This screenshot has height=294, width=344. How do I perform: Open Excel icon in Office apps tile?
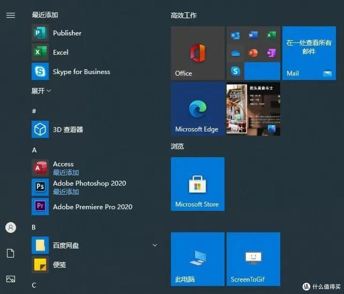coord(271,35)
